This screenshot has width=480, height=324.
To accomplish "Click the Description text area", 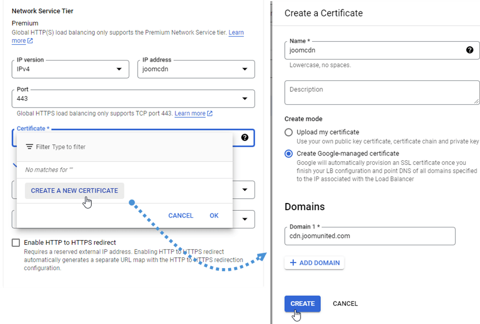I will tap(382, 92).
